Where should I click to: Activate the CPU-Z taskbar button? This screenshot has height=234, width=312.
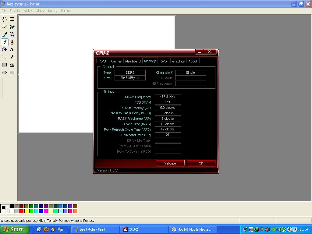[144, 229]
